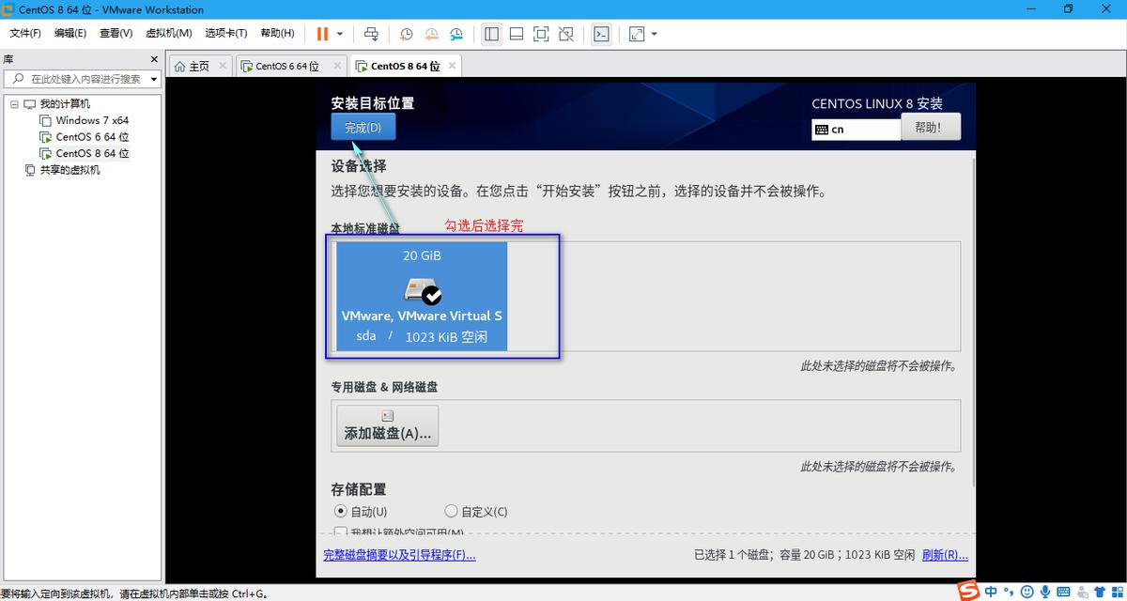
Task: Select the 自定义(C) storage configuration option
Action: point(451,511)
